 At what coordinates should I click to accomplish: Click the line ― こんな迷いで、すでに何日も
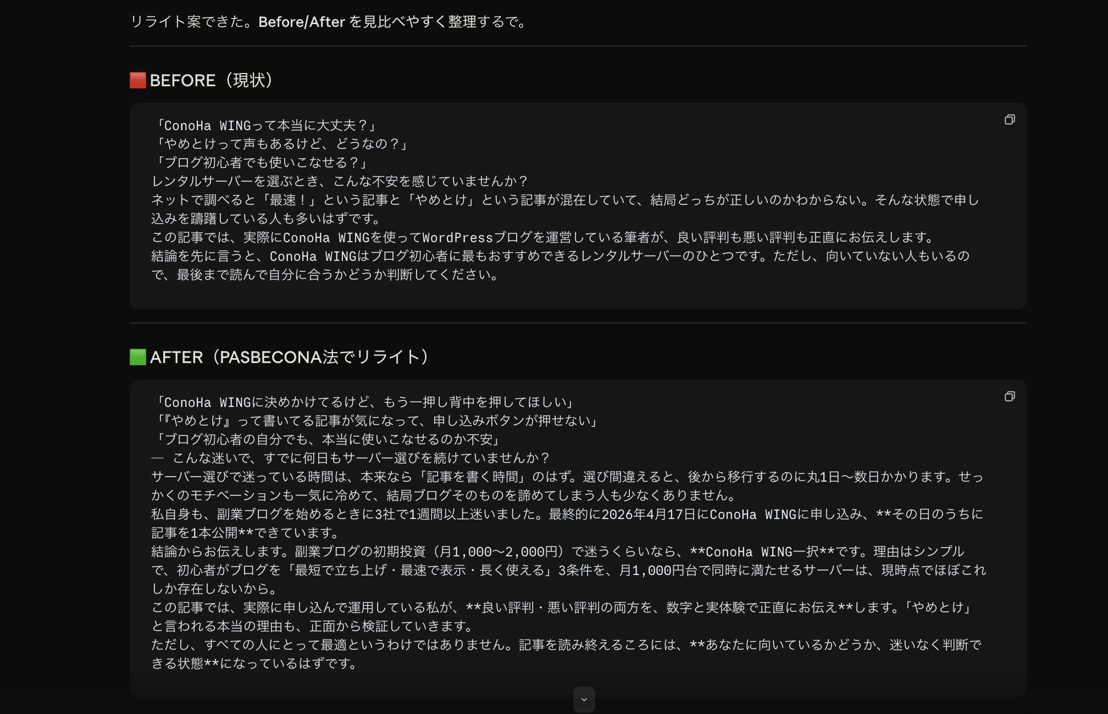351,459
